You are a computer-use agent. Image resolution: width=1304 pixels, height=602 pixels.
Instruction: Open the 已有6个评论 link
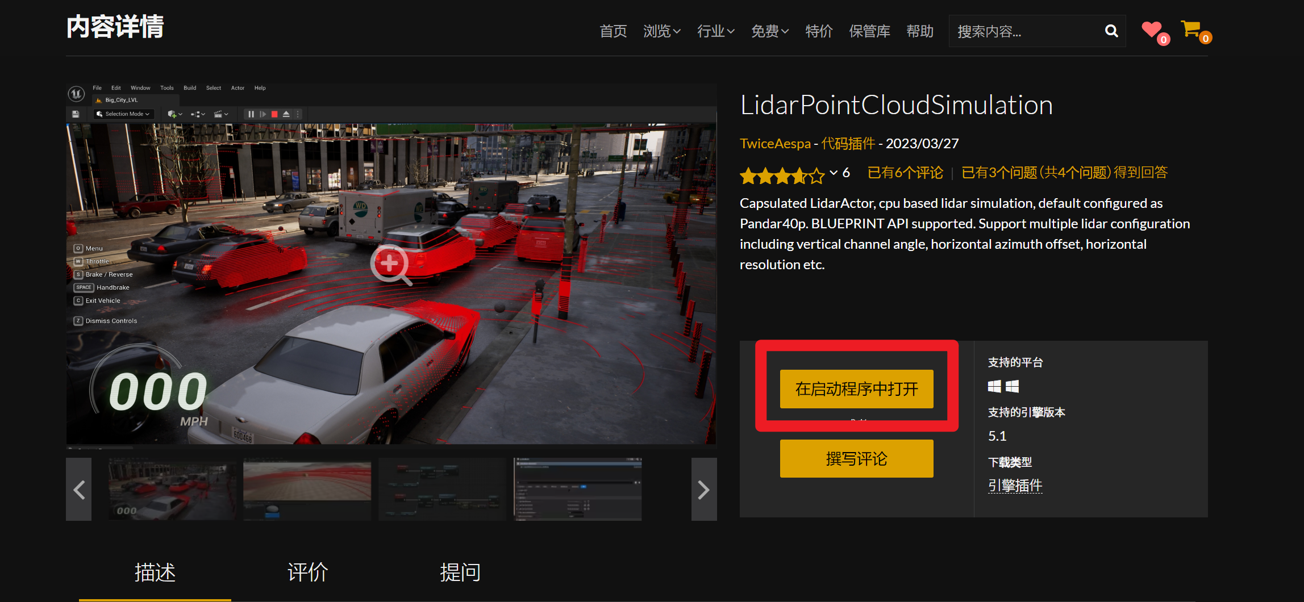(905, 173)
